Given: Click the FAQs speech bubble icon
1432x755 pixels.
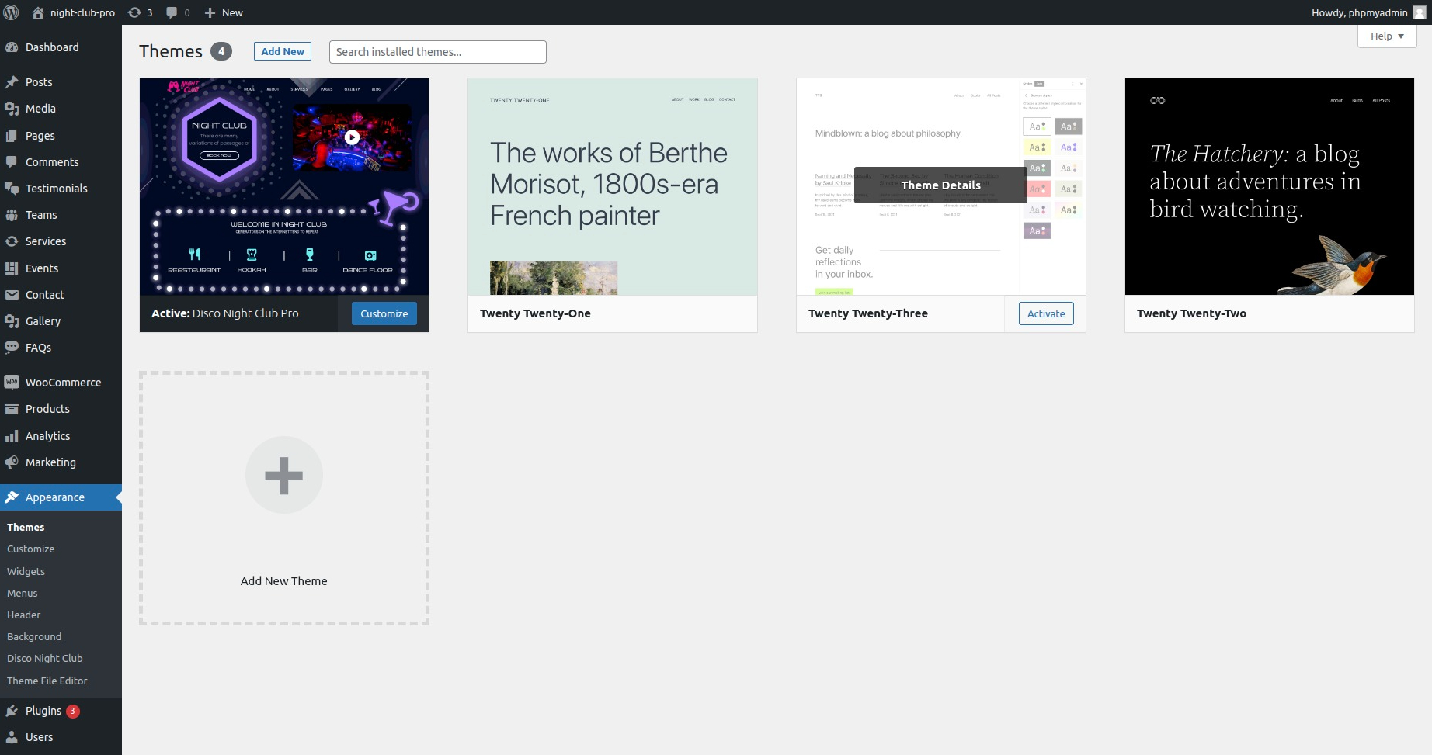Looking at the screenshot, I should (12, 348).
